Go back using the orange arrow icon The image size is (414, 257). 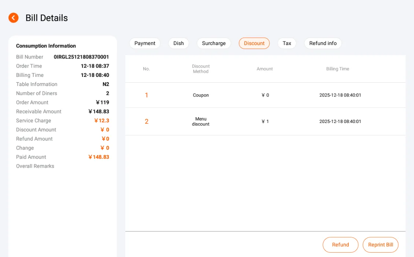(x=14, y=18)
